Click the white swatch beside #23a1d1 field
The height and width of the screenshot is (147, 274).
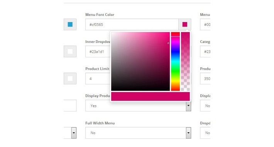click(70, 51)
